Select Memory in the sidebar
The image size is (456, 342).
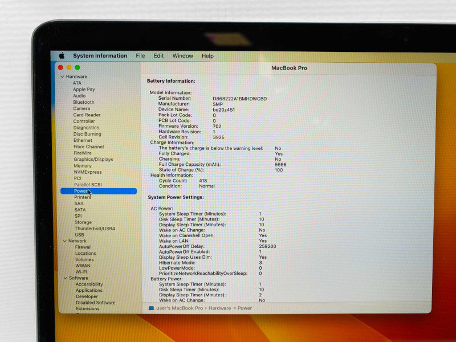coord(83,166)
